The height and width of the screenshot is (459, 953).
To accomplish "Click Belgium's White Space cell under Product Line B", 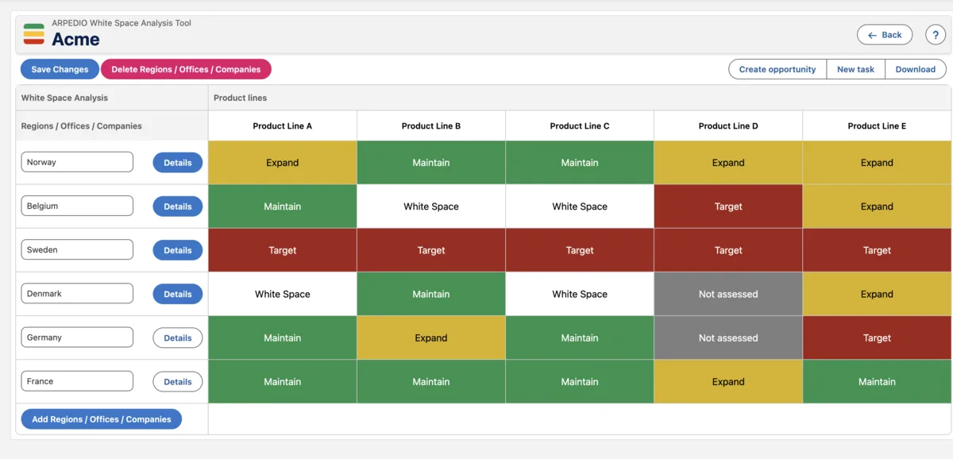I will pyautogui.click(x=430, y=206).
